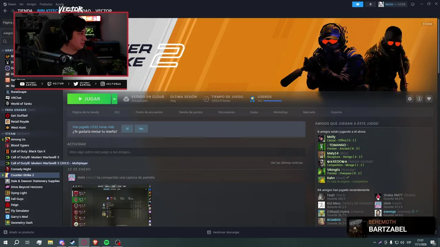Click Gestionar descargas
Screen dimensions: 440x247
pos(226,232)
